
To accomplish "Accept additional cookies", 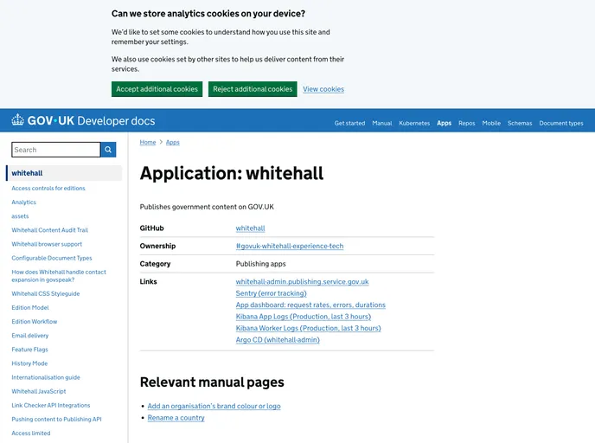I will pyautogui.click(x=157, y=89).
